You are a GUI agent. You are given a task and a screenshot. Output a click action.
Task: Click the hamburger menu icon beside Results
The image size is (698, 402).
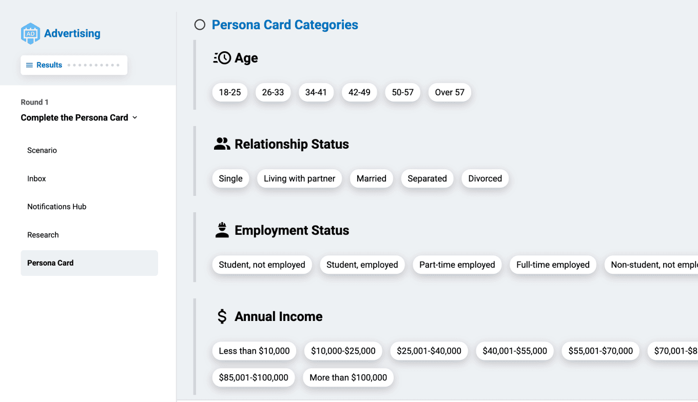[x=29, y=65]
